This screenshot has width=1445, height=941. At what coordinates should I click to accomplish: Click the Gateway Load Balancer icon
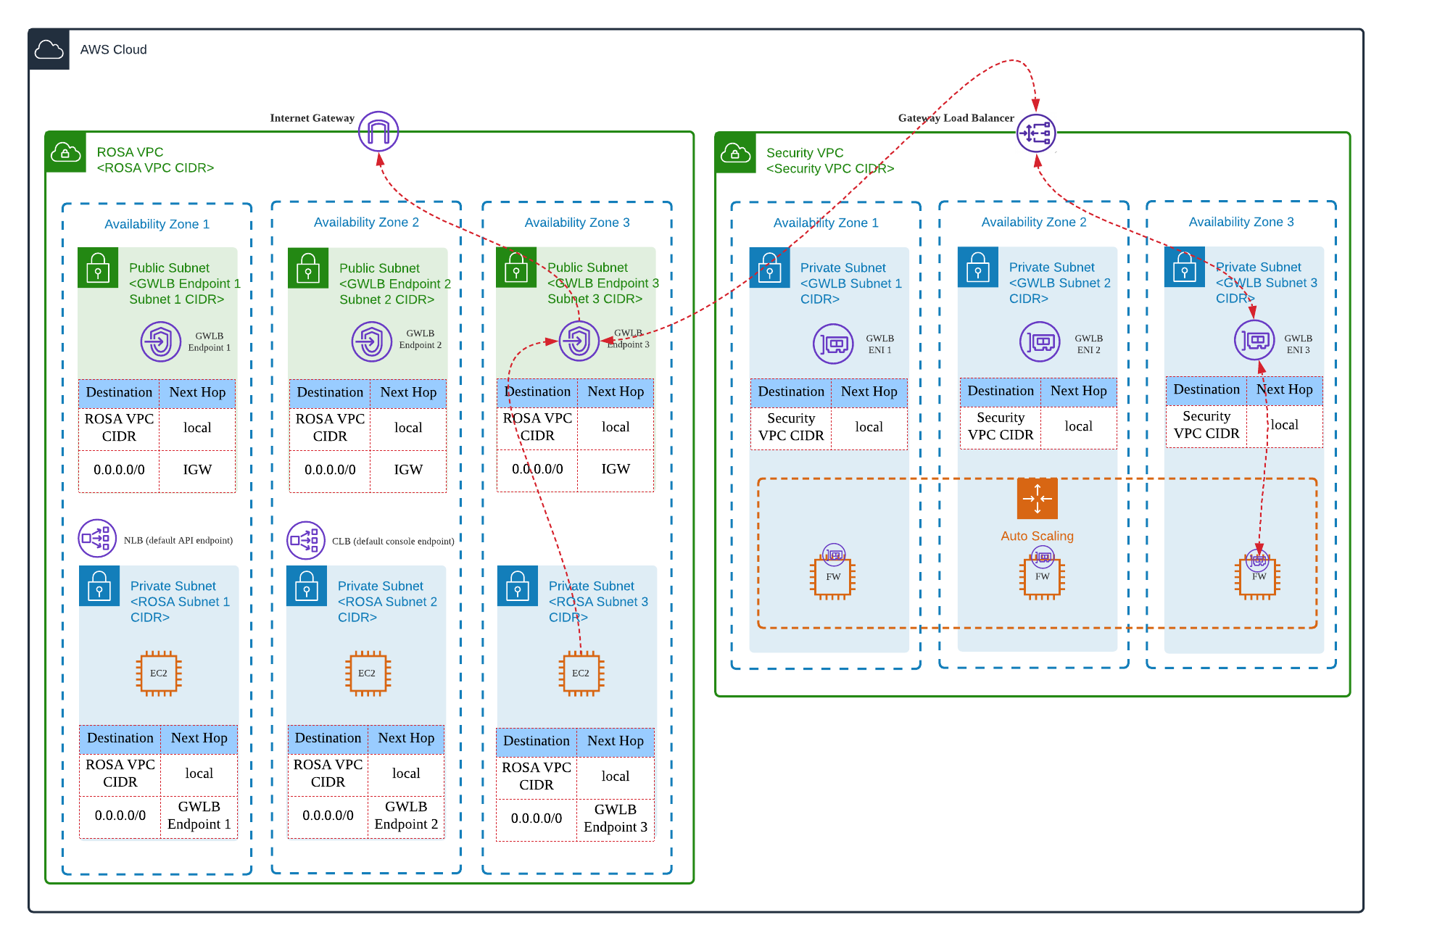pyautogui.click(x=1035, y=133)
